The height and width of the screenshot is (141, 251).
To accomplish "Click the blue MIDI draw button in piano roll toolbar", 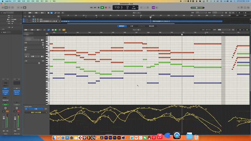I will click(x=48, y=30).
